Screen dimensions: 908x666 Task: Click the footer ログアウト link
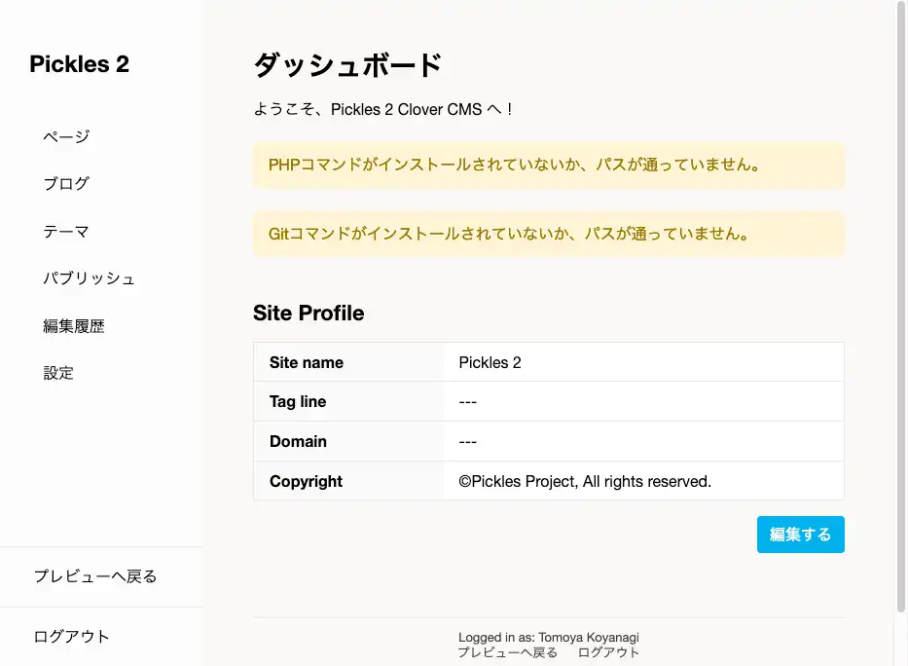point(608,652)
